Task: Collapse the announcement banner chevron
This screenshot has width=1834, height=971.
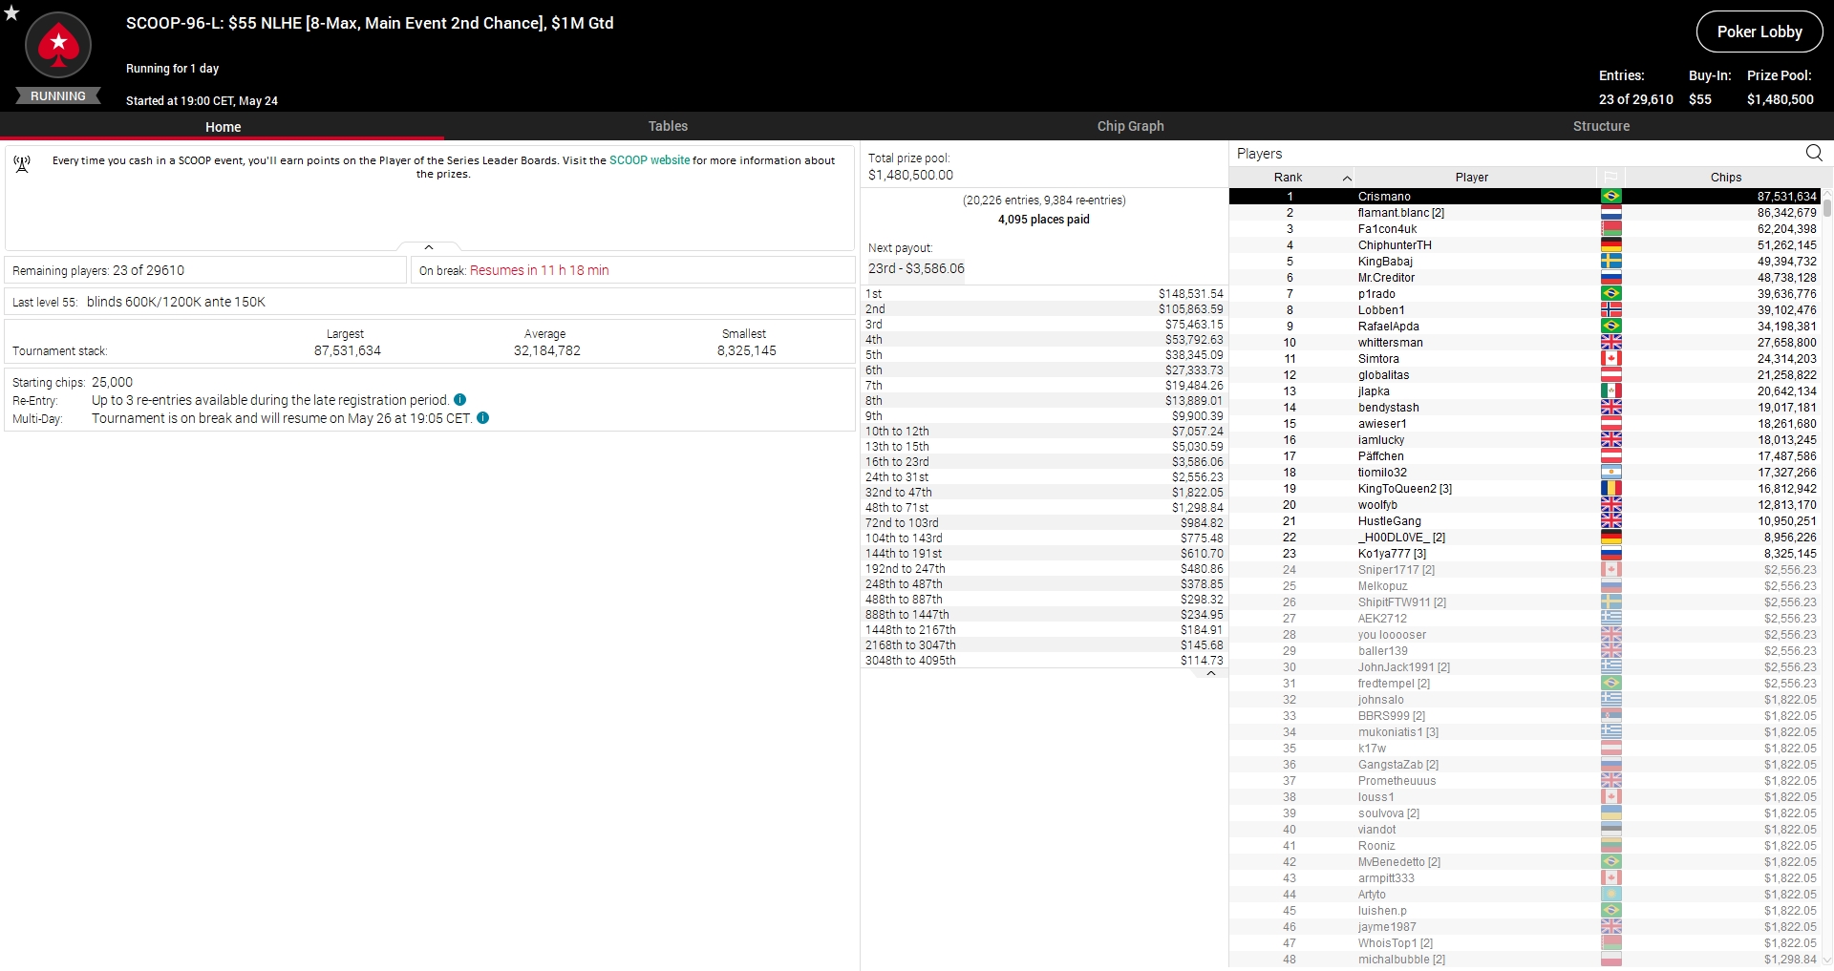Action: [x=429, y=247]
